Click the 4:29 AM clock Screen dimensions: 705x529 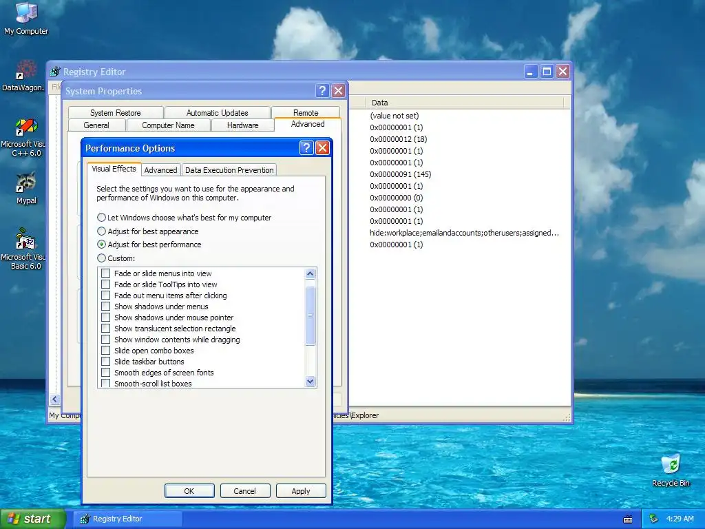(x=680, y=519)
